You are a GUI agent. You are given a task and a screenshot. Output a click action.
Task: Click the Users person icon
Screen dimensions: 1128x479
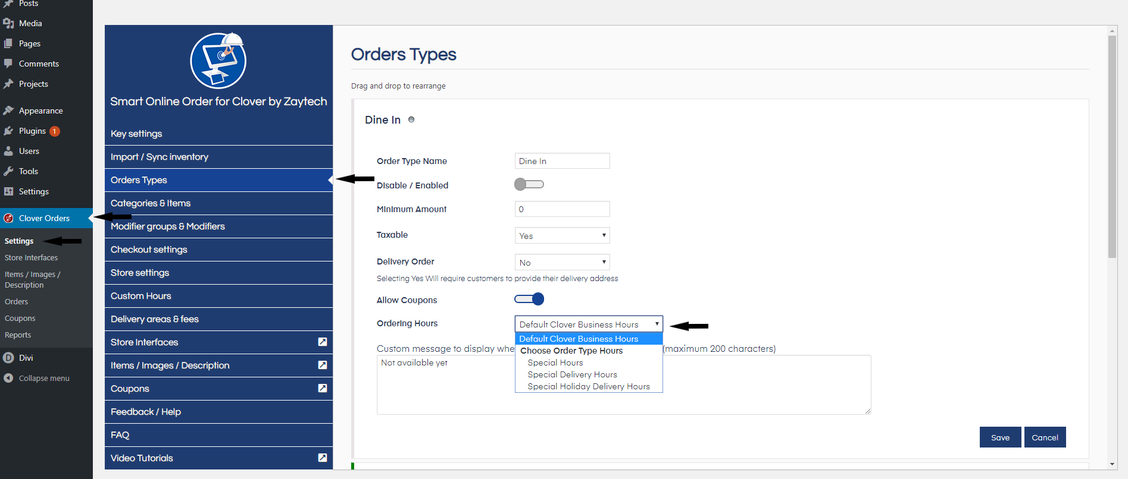(8, 151)
